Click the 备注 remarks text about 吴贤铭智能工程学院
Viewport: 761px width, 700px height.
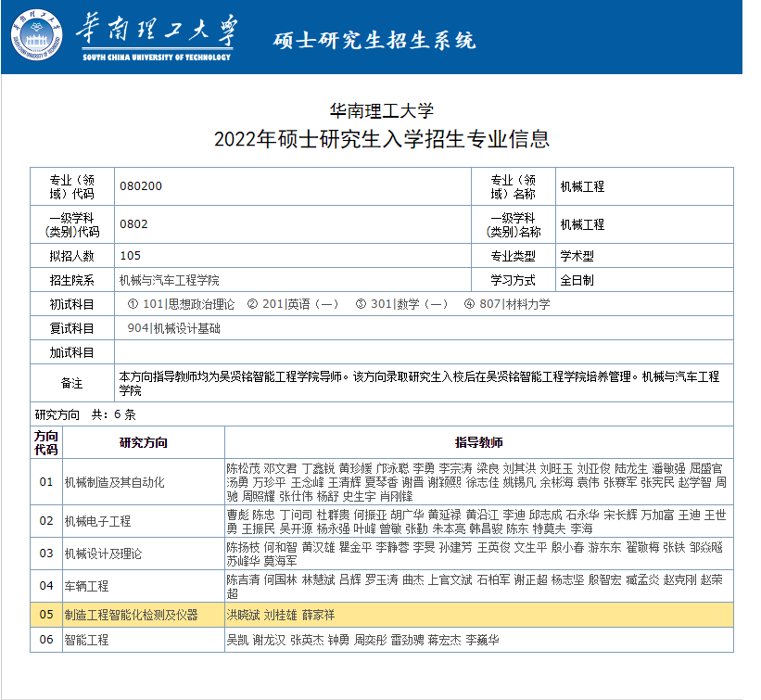click(420, 384)
